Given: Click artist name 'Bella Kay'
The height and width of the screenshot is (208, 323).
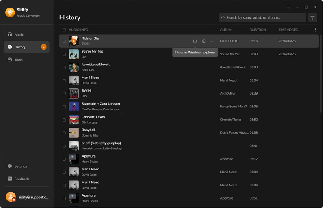Looking at the screenshot, I should 88,70.
